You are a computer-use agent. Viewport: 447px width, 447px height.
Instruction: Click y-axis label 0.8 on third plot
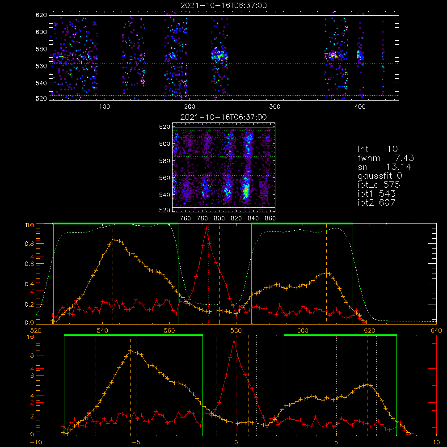(x=30, y=244)
